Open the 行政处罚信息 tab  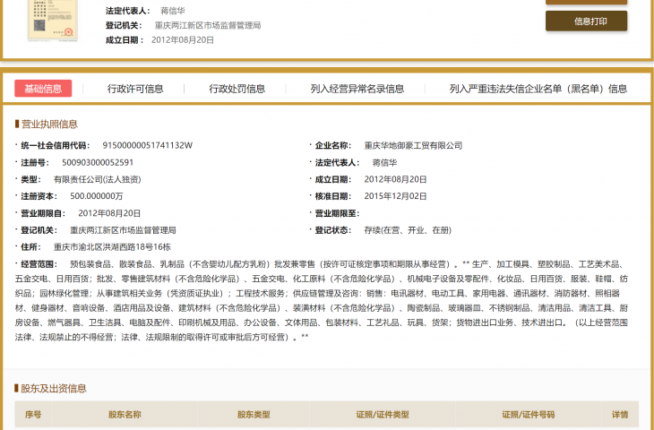(237, 89)
